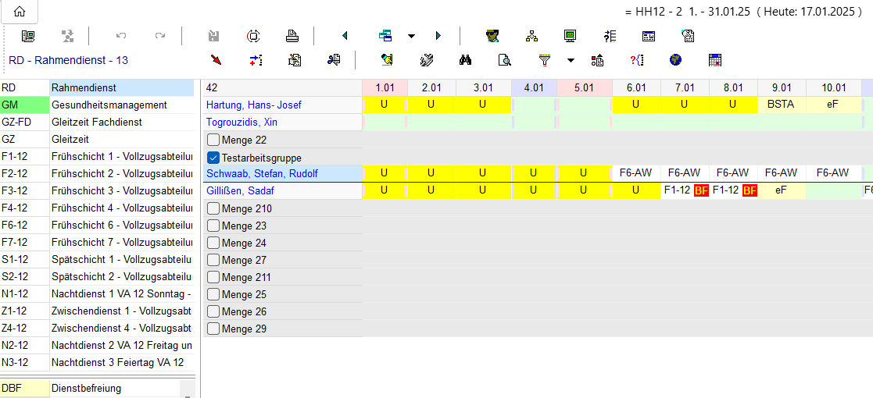
Task: Select green GM shift code cell
Action: [x=23, y=105]
